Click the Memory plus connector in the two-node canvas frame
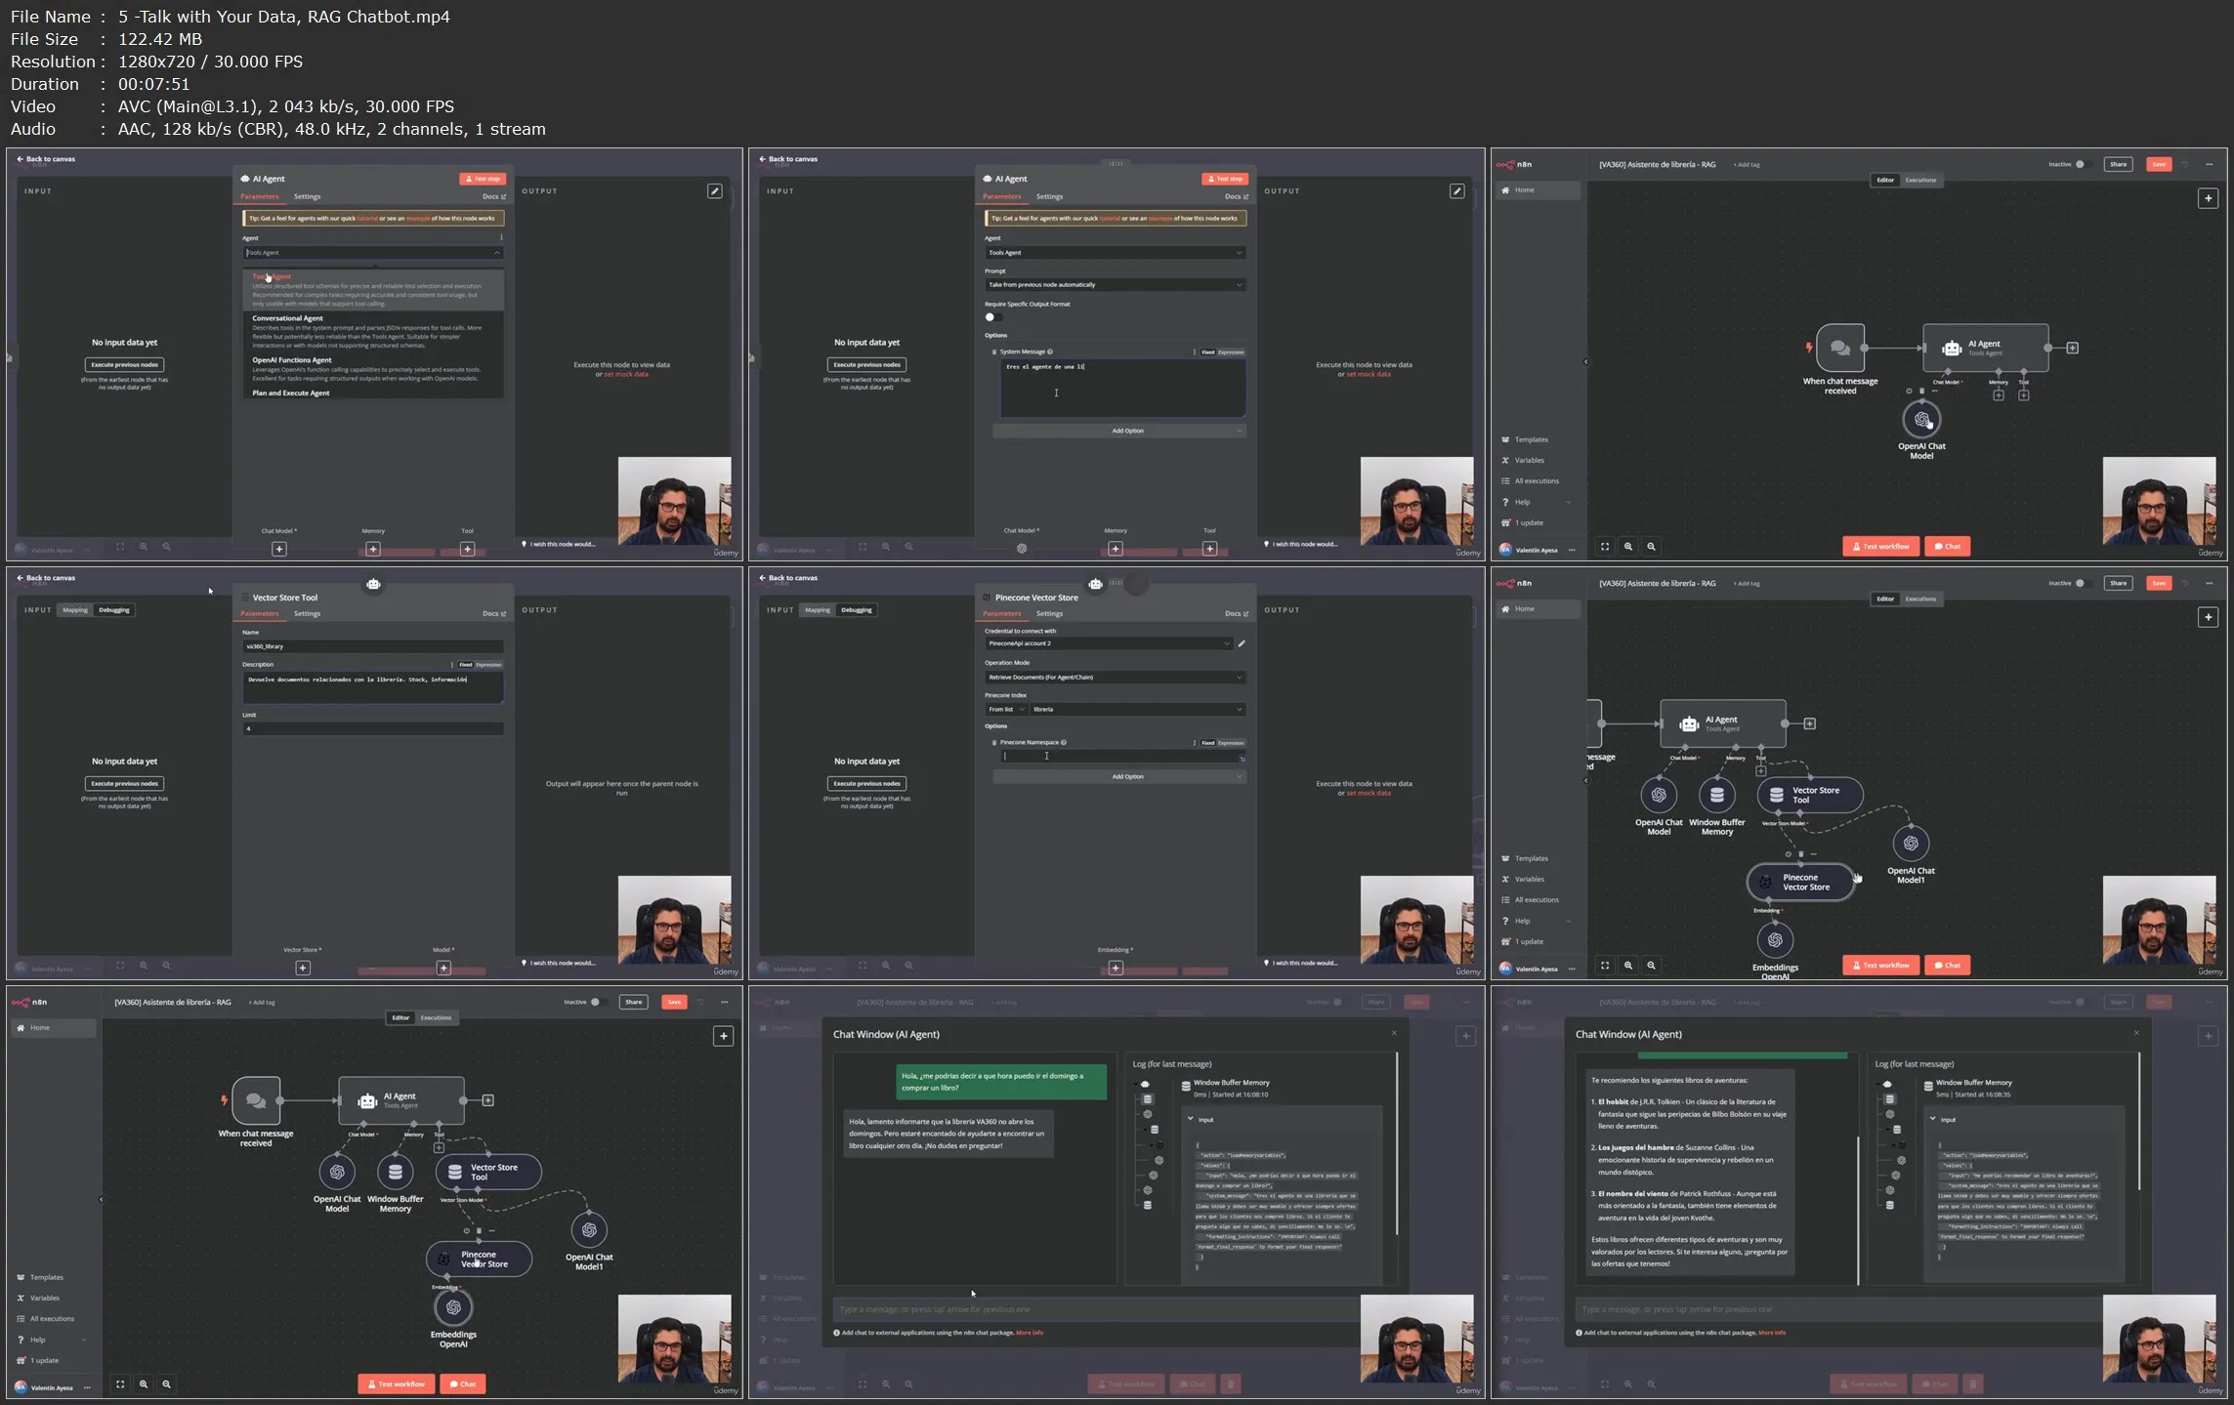This screenshot has height=1405, width=2234. (1998, 395)
